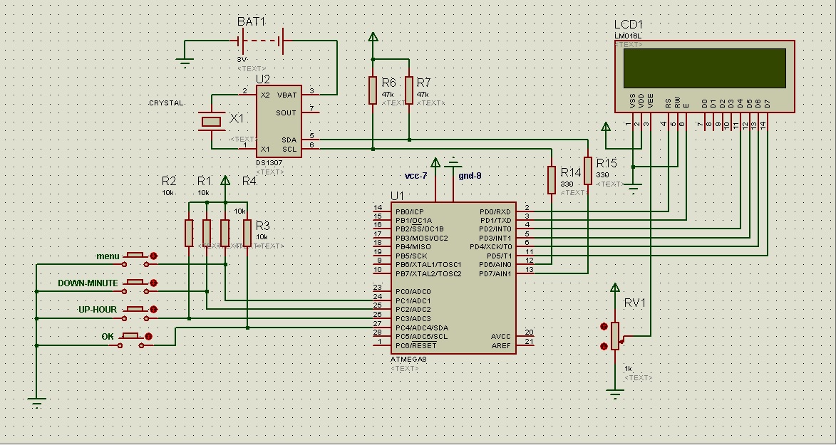This screenshot has height=445, width=836.
Task: Click the UP-HOUR push button switch
Action: [135, 313]
